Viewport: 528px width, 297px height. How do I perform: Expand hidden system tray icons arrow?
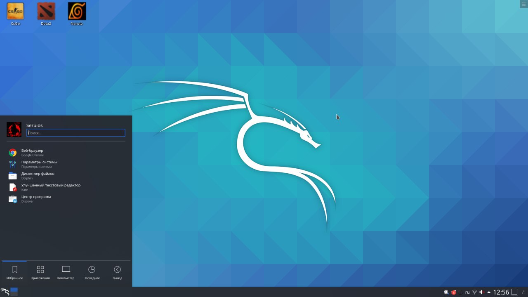(489, 292)
